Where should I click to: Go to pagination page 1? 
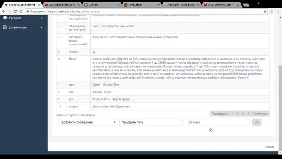[233, 114]
